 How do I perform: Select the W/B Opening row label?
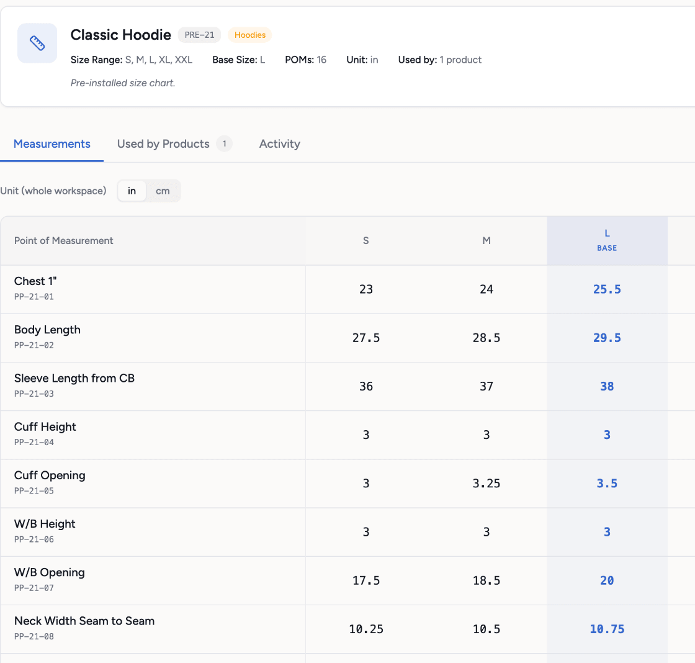click(x=49, y=572)
